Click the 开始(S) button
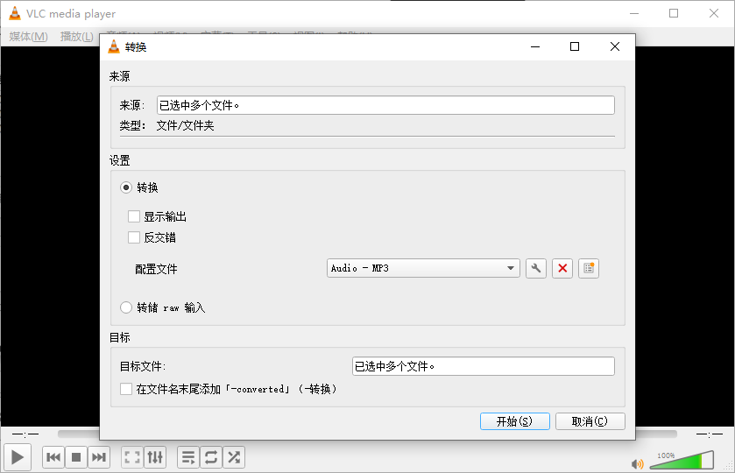This screenshot has width=735, height=473. point(515,421)
